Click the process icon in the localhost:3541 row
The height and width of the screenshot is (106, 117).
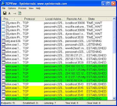4,91
